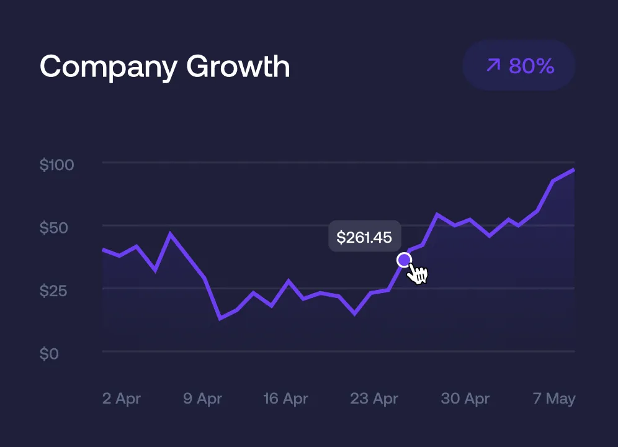
Task: Select the 16 Apr date label
Action: point(286,399)
